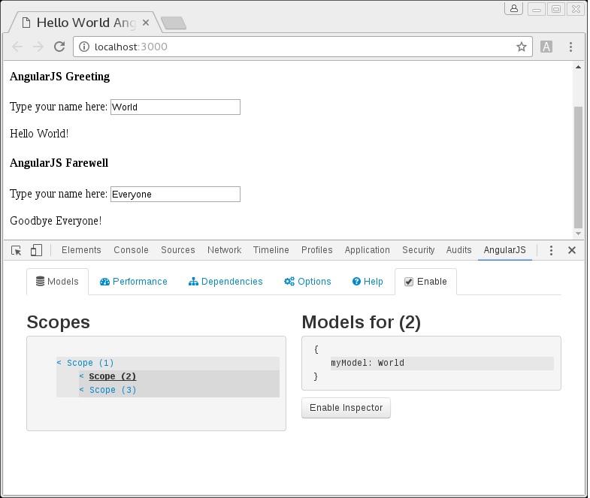Open the Sources panel

[178, 250]
